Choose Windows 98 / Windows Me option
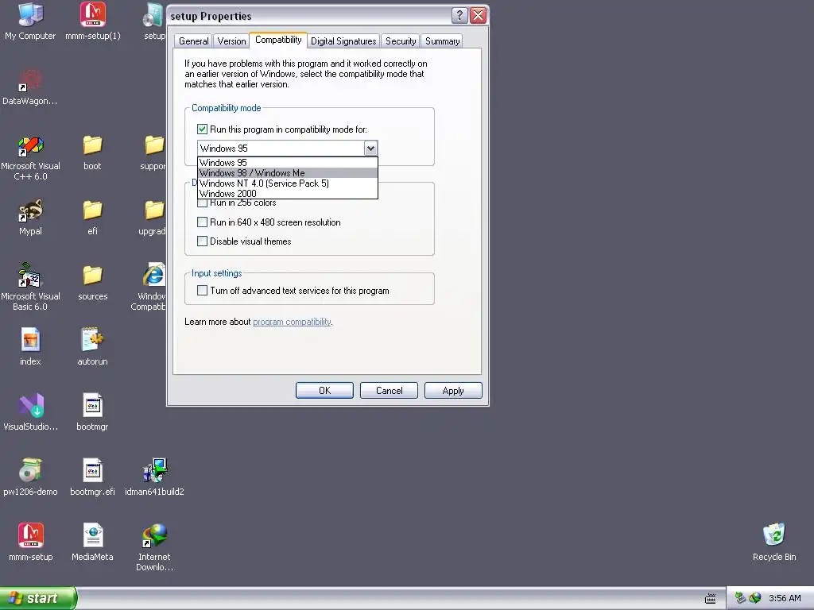The width and height of the screenshot is (814, 610). tap(288, 172)
